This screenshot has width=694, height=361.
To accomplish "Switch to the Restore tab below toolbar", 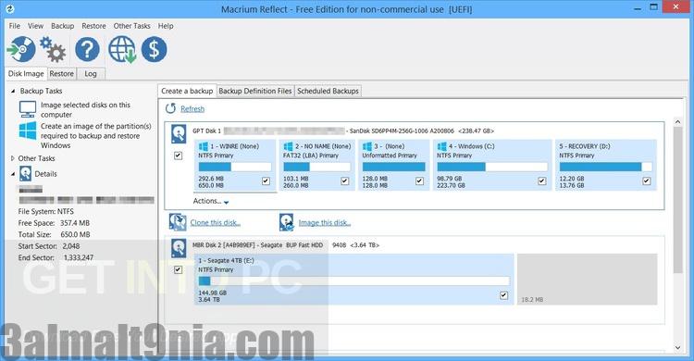I will 61,73.
